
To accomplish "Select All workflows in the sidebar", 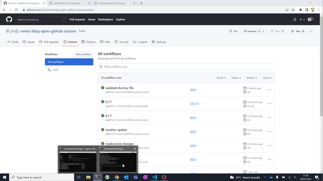I will 69,62.
